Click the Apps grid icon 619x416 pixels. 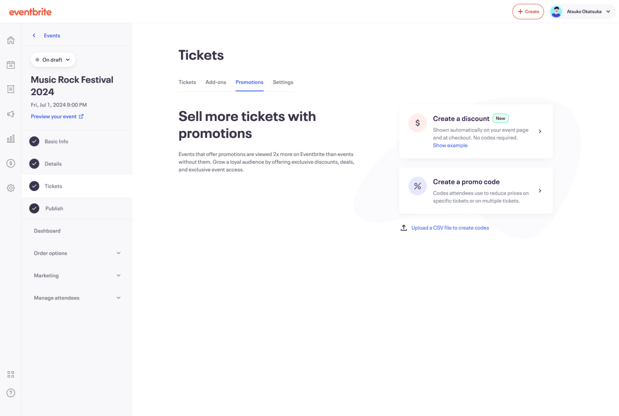[10, 374]
